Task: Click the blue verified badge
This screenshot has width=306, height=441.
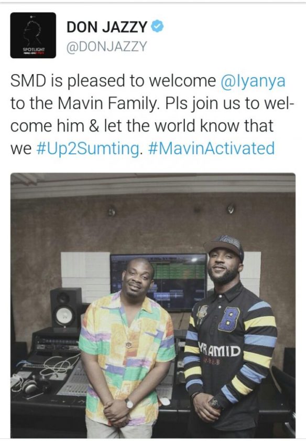Action: pos(158,27)
